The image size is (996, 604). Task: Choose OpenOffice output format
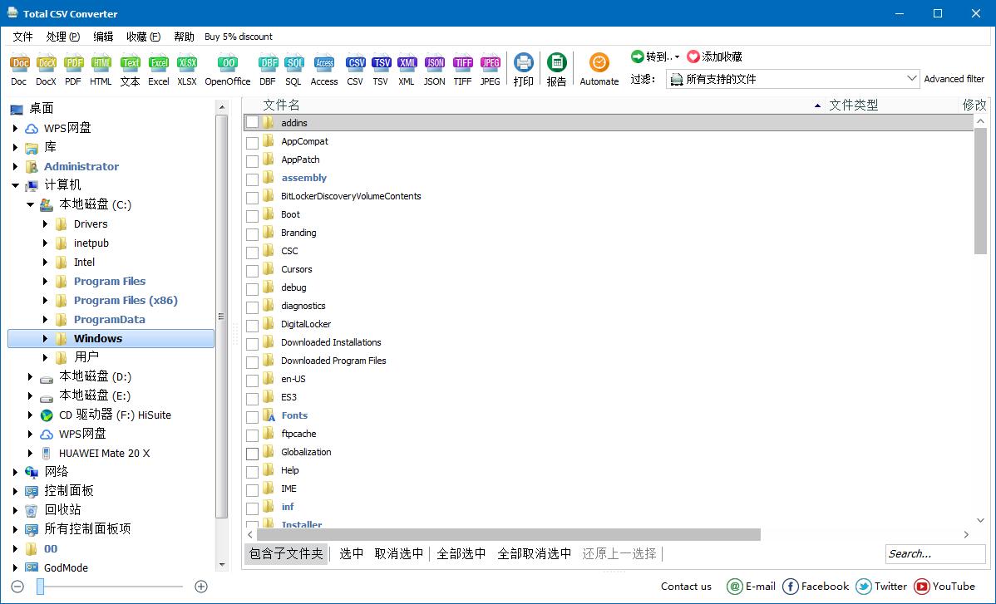228,69
